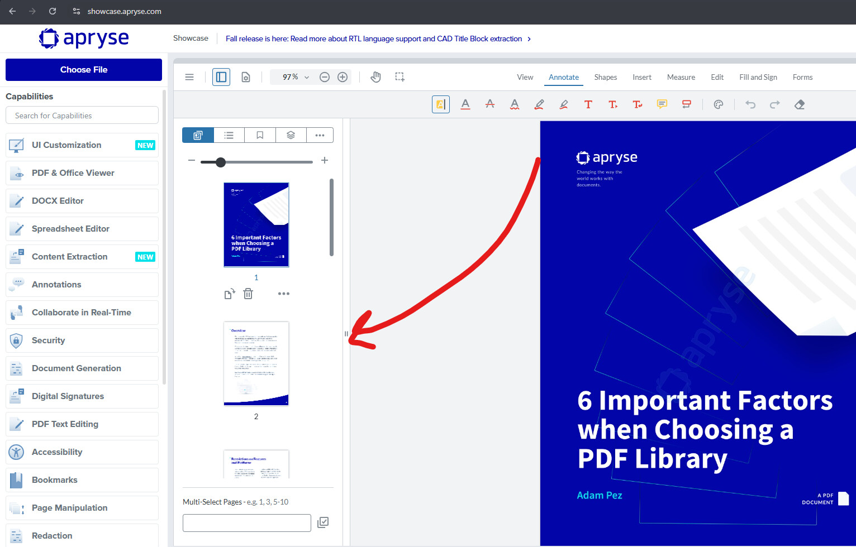856x547 pixels.
Task: Rotate page 1 clockwise
Action: [x=230, y=294]
